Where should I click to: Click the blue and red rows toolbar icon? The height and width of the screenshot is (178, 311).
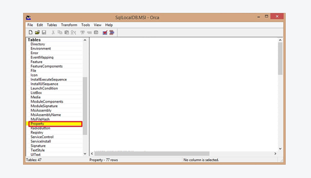[112, 32]
